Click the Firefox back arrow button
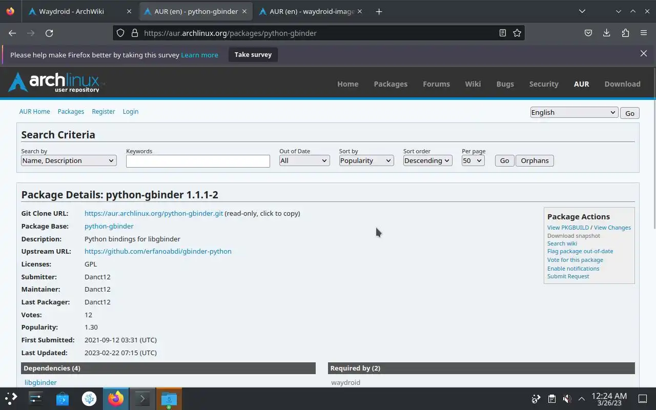Viewport: 656px width, 410px height. pyautogui.click(x=12, y=33)
